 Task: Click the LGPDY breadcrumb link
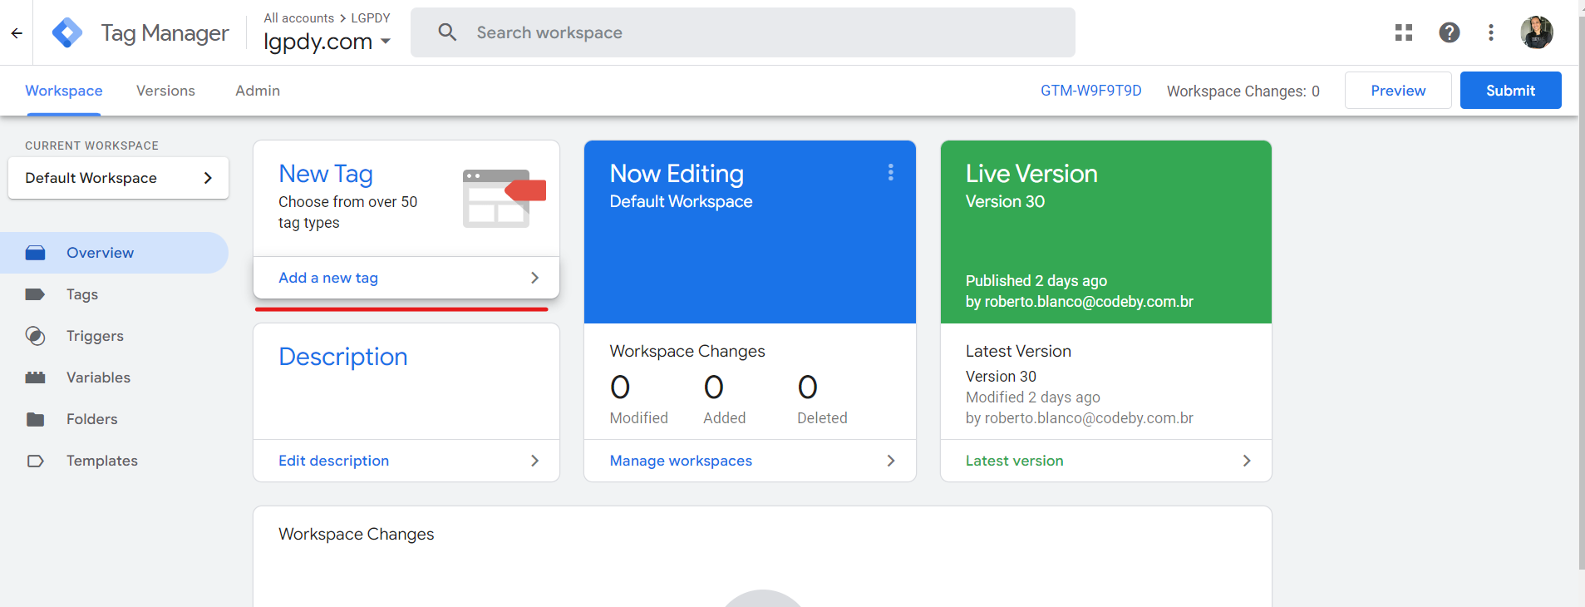point(371,17)
